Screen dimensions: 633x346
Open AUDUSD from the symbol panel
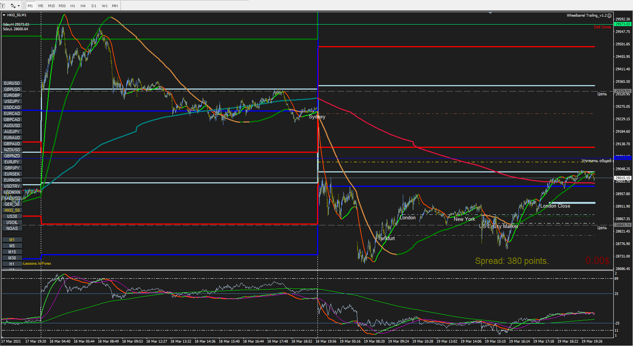pyautogui.click(x=12, y=126)
